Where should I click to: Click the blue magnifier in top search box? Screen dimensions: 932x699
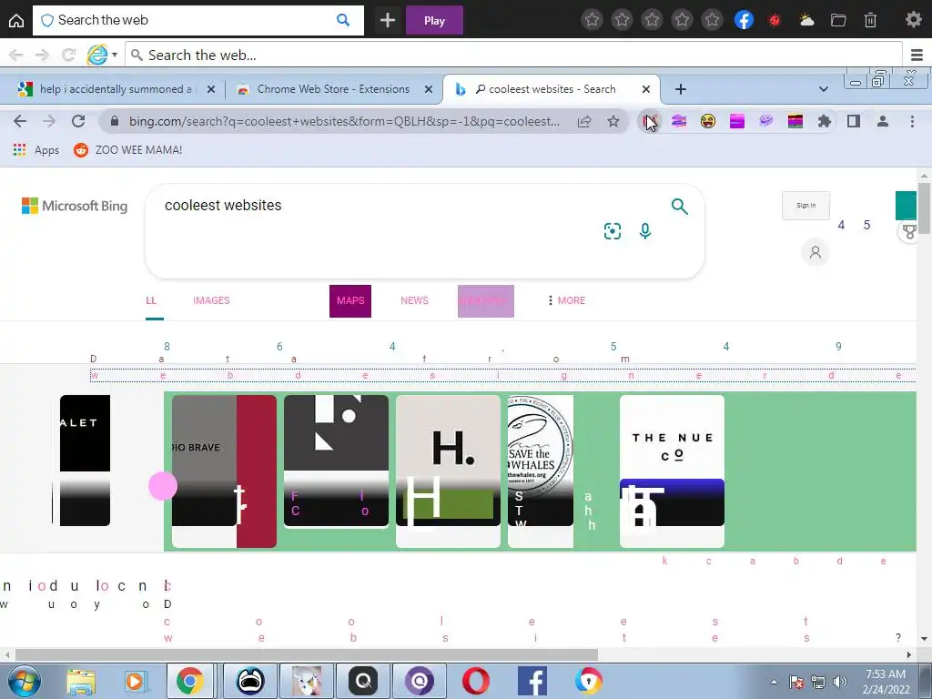click(343, 20)
